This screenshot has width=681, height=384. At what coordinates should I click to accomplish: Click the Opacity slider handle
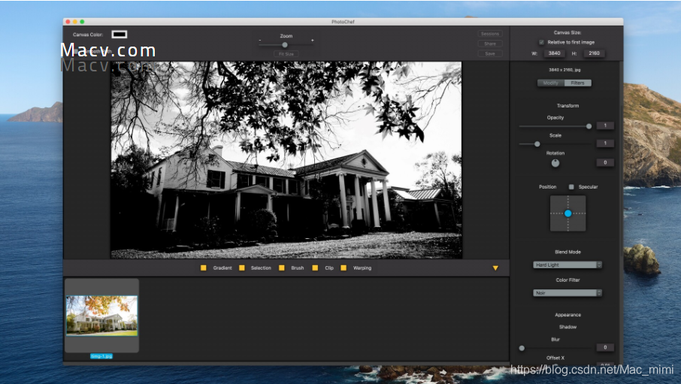tap(589, 126)
